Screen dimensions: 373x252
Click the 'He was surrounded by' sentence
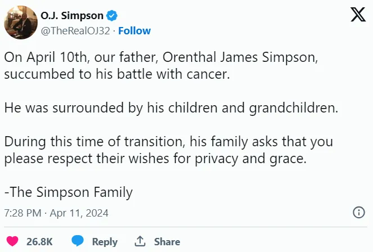(171, 107)
